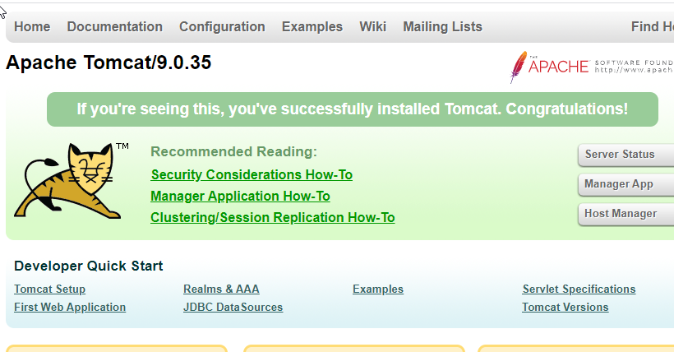Open Security Considerations How-To link

tap(252, 174)
